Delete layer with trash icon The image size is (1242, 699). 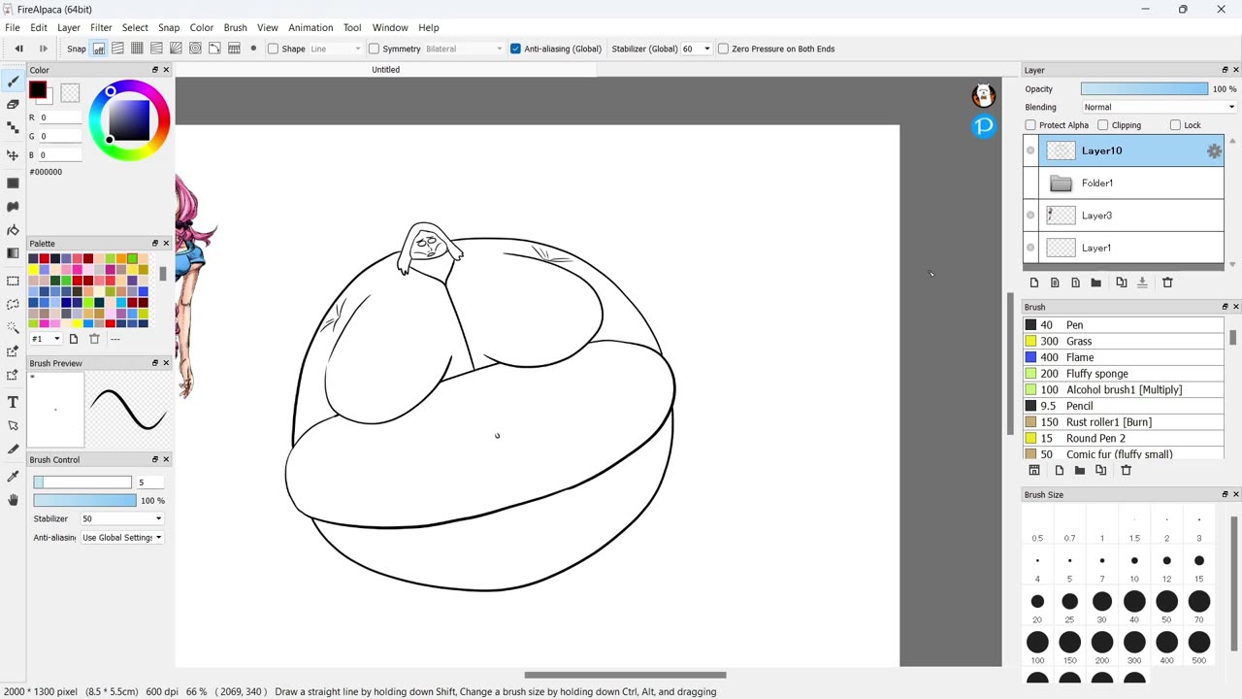[1167, 283]
